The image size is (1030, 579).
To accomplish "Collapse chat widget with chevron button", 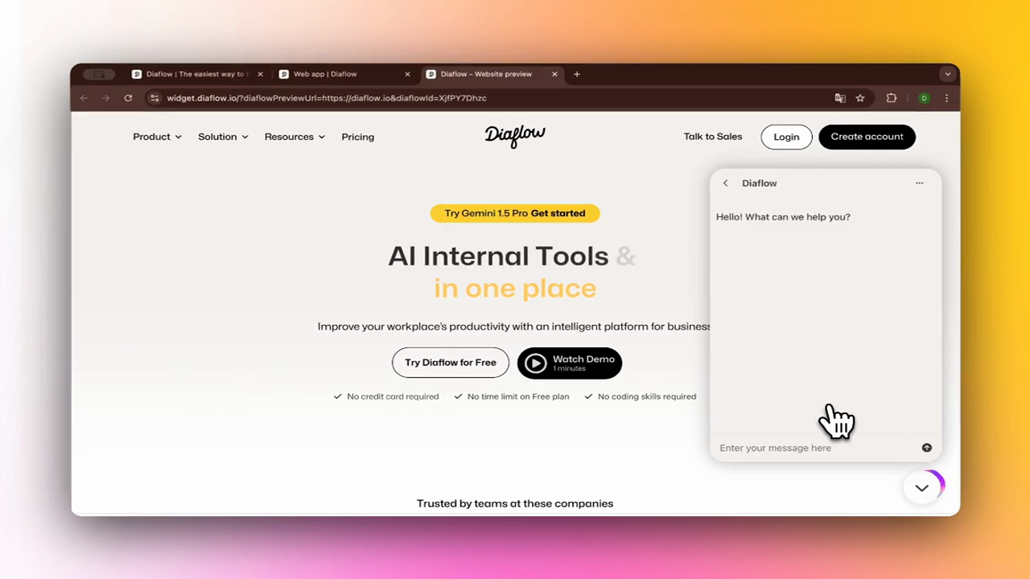I will [x=922, y=487].
